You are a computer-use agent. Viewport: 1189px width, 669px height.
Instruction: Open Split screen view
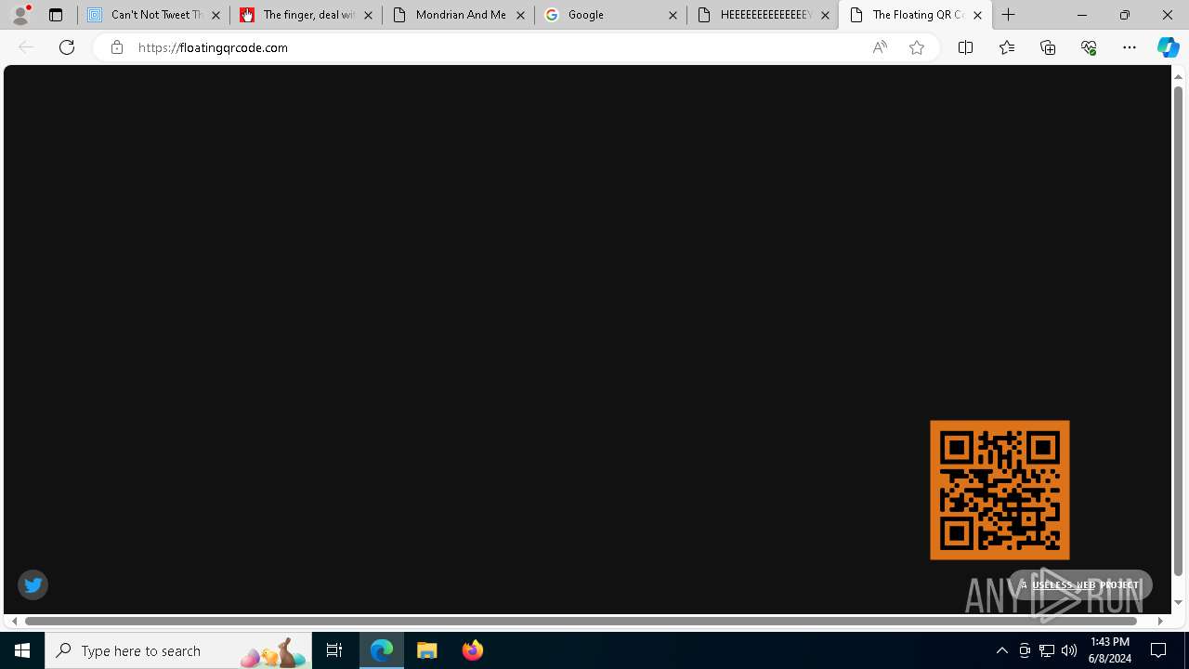[965, 47]
